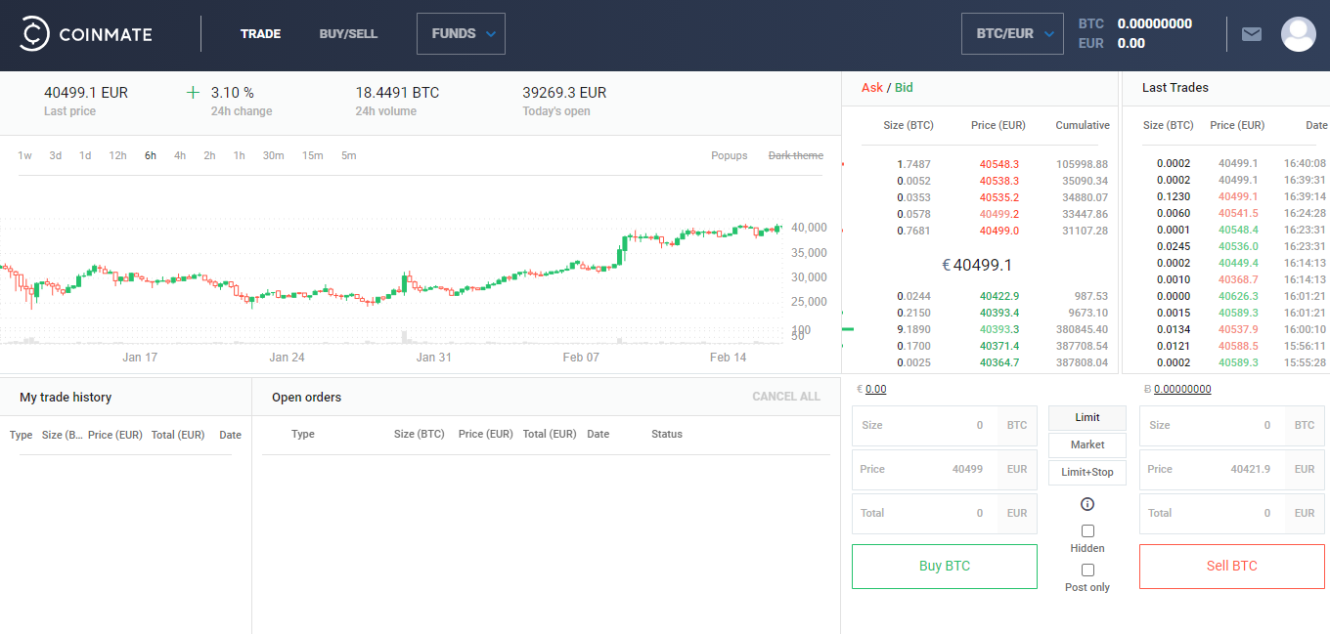Image resolution: width=1330 pixels, height=634 pixels.
Task: Open the messages envelope icon
Action: point(1252,34)
